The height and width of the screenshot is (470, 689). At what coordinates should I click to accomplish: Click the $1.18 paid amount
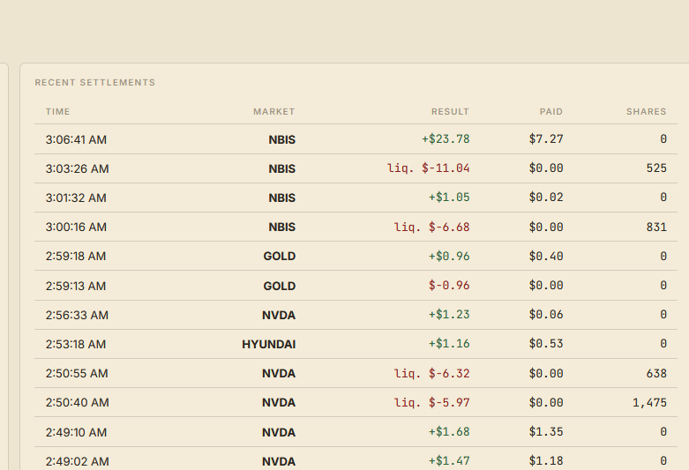coord(546,461)
